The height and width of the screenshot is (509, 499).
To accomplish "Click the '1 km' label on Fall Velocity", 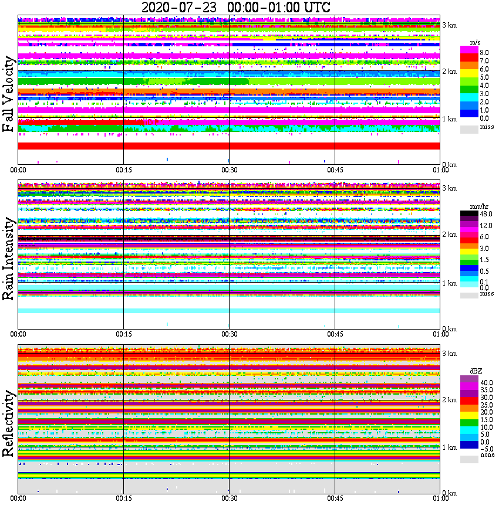I will pos(449,120).
